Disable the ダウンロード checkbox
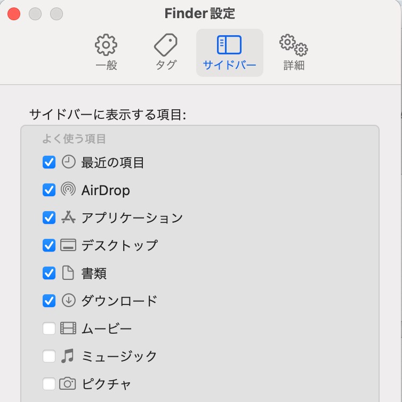402x402 pixels. (49, 301)
